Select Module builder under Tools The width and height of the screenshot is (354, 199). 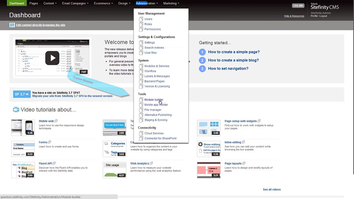(x=154, y=100)
